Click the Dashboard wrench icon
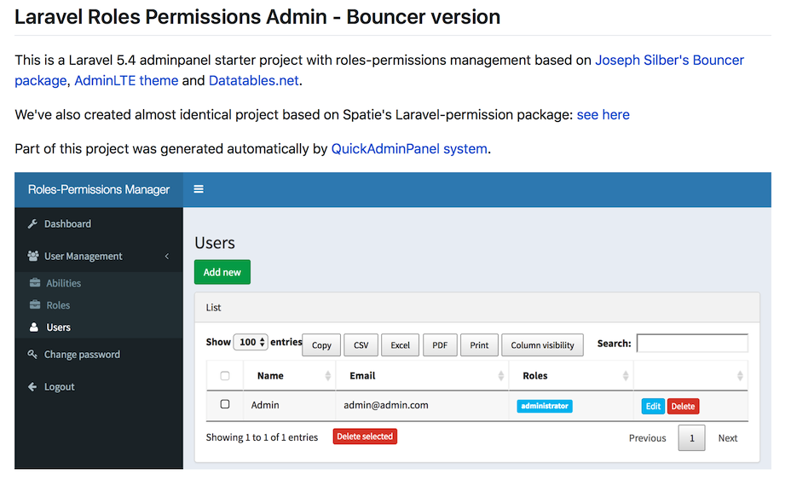 [32, 223]
